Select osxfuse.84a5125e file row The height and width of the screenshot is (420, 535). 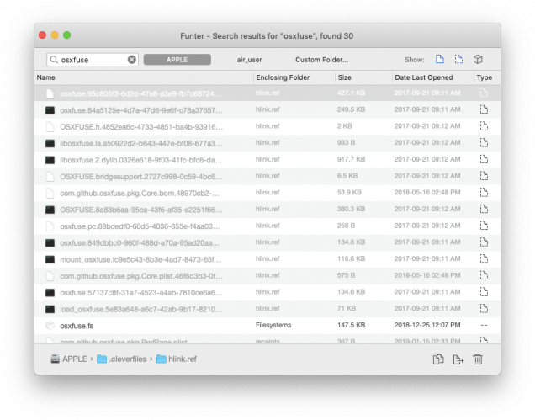tap(267, 109)
